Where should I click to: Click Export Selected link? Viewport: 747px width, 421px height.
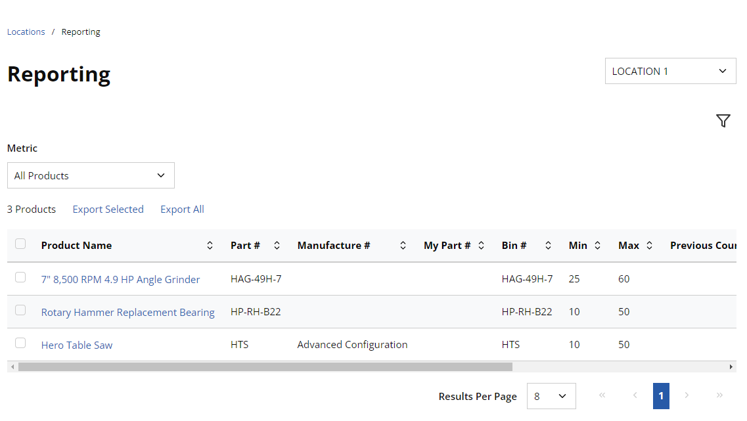pos(108,210)
